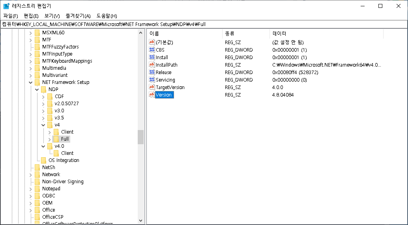Click the tree pane vertical scrollbar thumb

click(x=141, y=137)
